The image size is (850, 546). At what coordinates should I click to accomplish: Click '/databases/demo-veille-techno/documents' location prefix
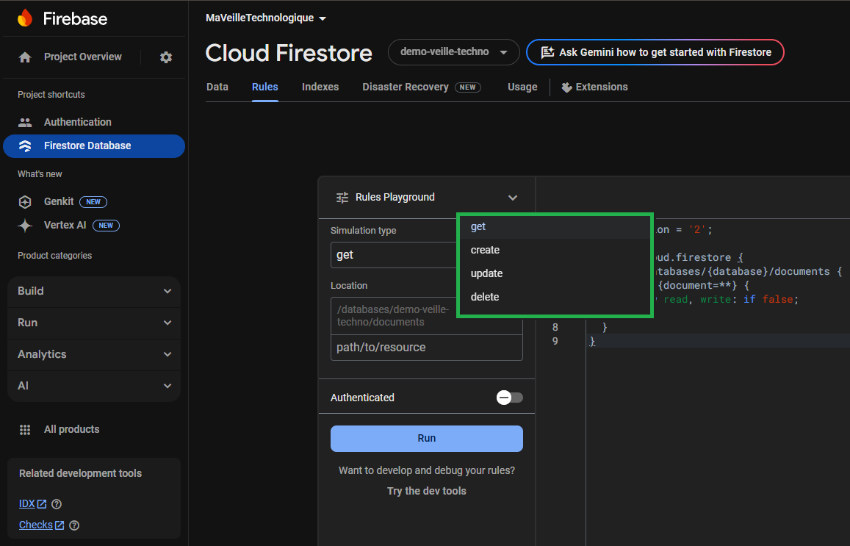tap(393, 315)
